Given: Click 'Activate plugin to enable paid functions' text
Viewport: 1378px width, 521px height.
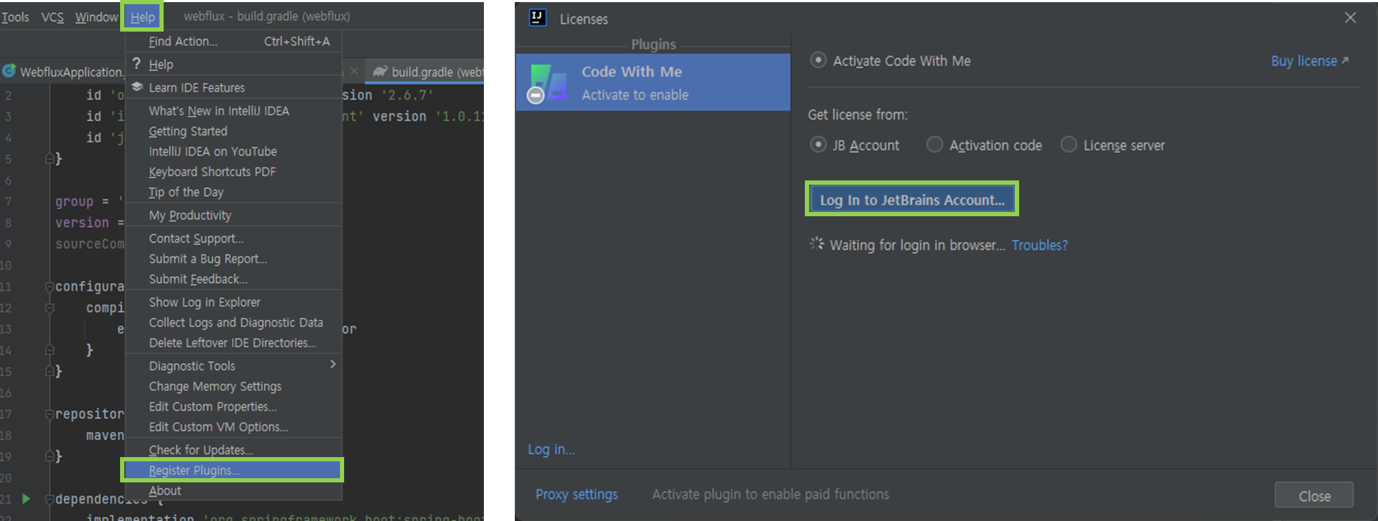Looking at the screenshot, I should point(770,494).
